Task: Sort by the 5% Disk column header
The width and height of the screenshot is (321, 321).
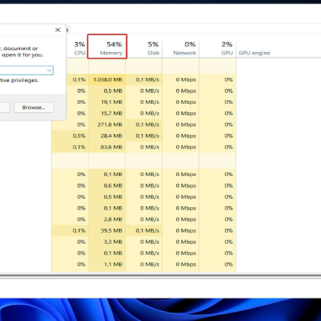Action: [144, 49]
